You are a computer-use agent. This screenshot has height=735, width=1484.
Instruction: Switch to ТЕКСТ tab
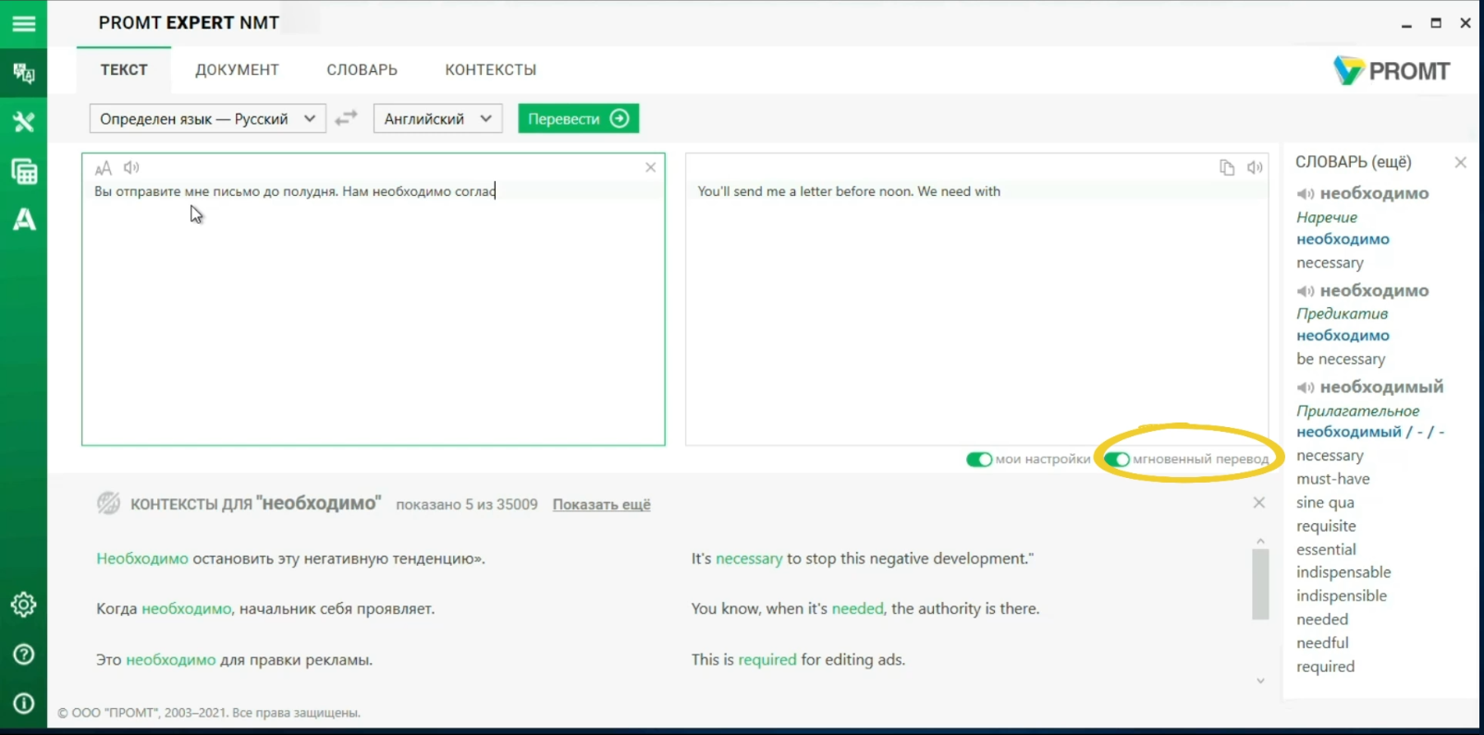[x=124, y=69]
